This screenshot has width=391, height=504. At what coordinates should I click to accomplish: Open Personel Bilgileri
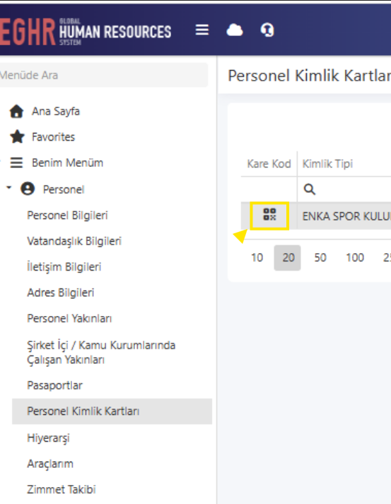(67, 215)
